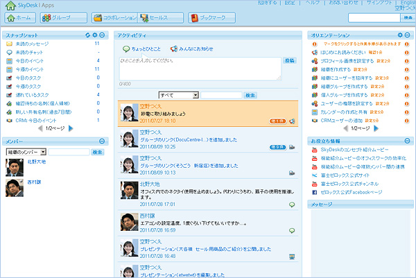Select the ちょっとひとこと post type
The width and height of the screenshot is (416, 278).
[x=141, y=49]
